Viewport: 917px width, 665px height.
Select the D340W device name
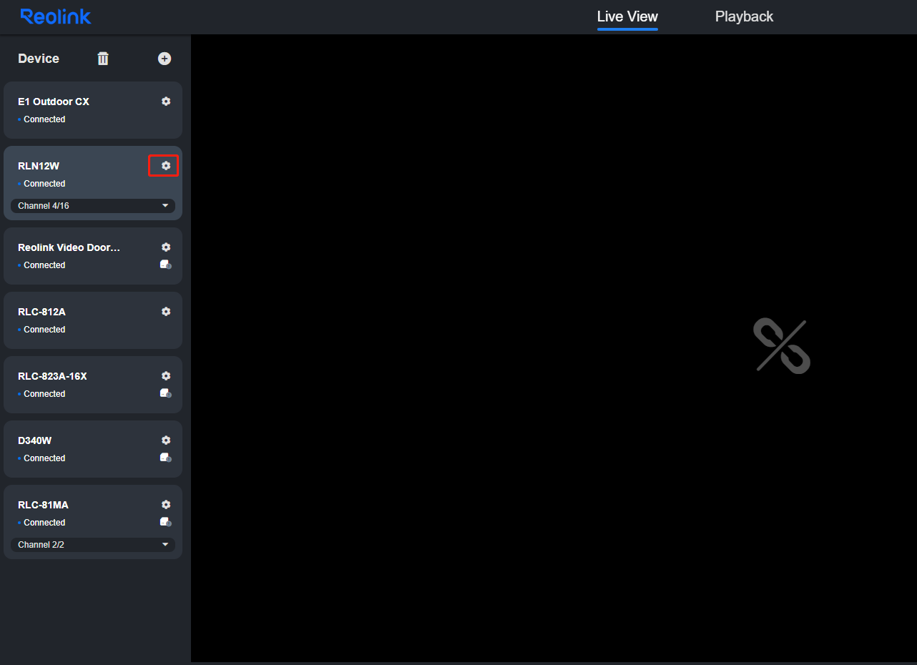pos(35,440)
